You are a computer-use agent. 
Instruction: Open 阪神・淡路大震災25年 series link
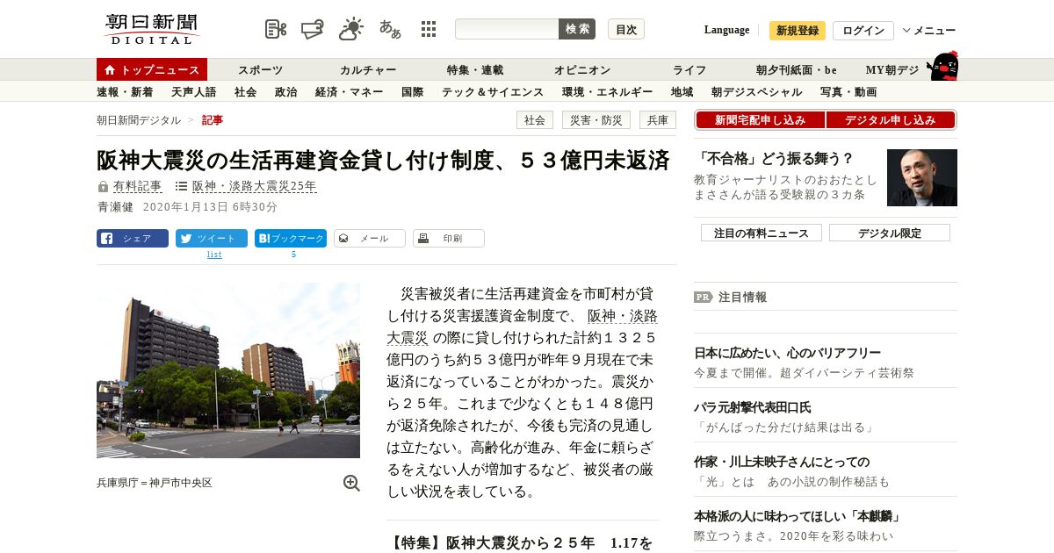coord(254,186)
